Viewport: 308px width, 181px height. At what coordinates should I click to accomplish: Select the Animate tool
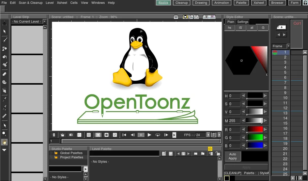4,23
